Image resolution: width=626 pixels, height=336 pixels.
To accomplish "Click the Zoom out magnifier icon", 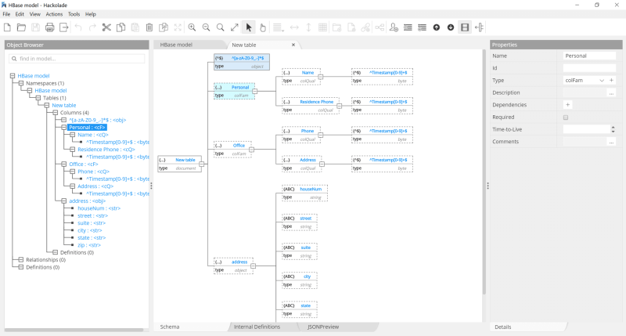I will [x=206, y=27].
